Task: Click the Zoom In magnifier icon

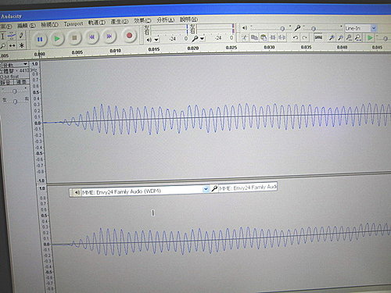Action: tap(332, 38)
